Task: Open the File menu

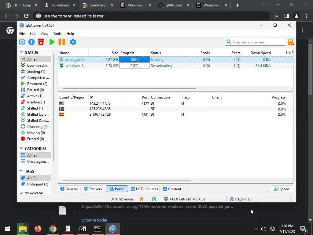Action: click(x=22, y=34)
